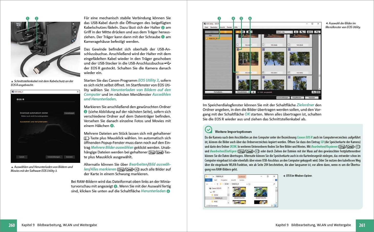Screen dimensions: 374x232
Task: Uncheck the checkbox for image 100-0851
Action: 263,73
